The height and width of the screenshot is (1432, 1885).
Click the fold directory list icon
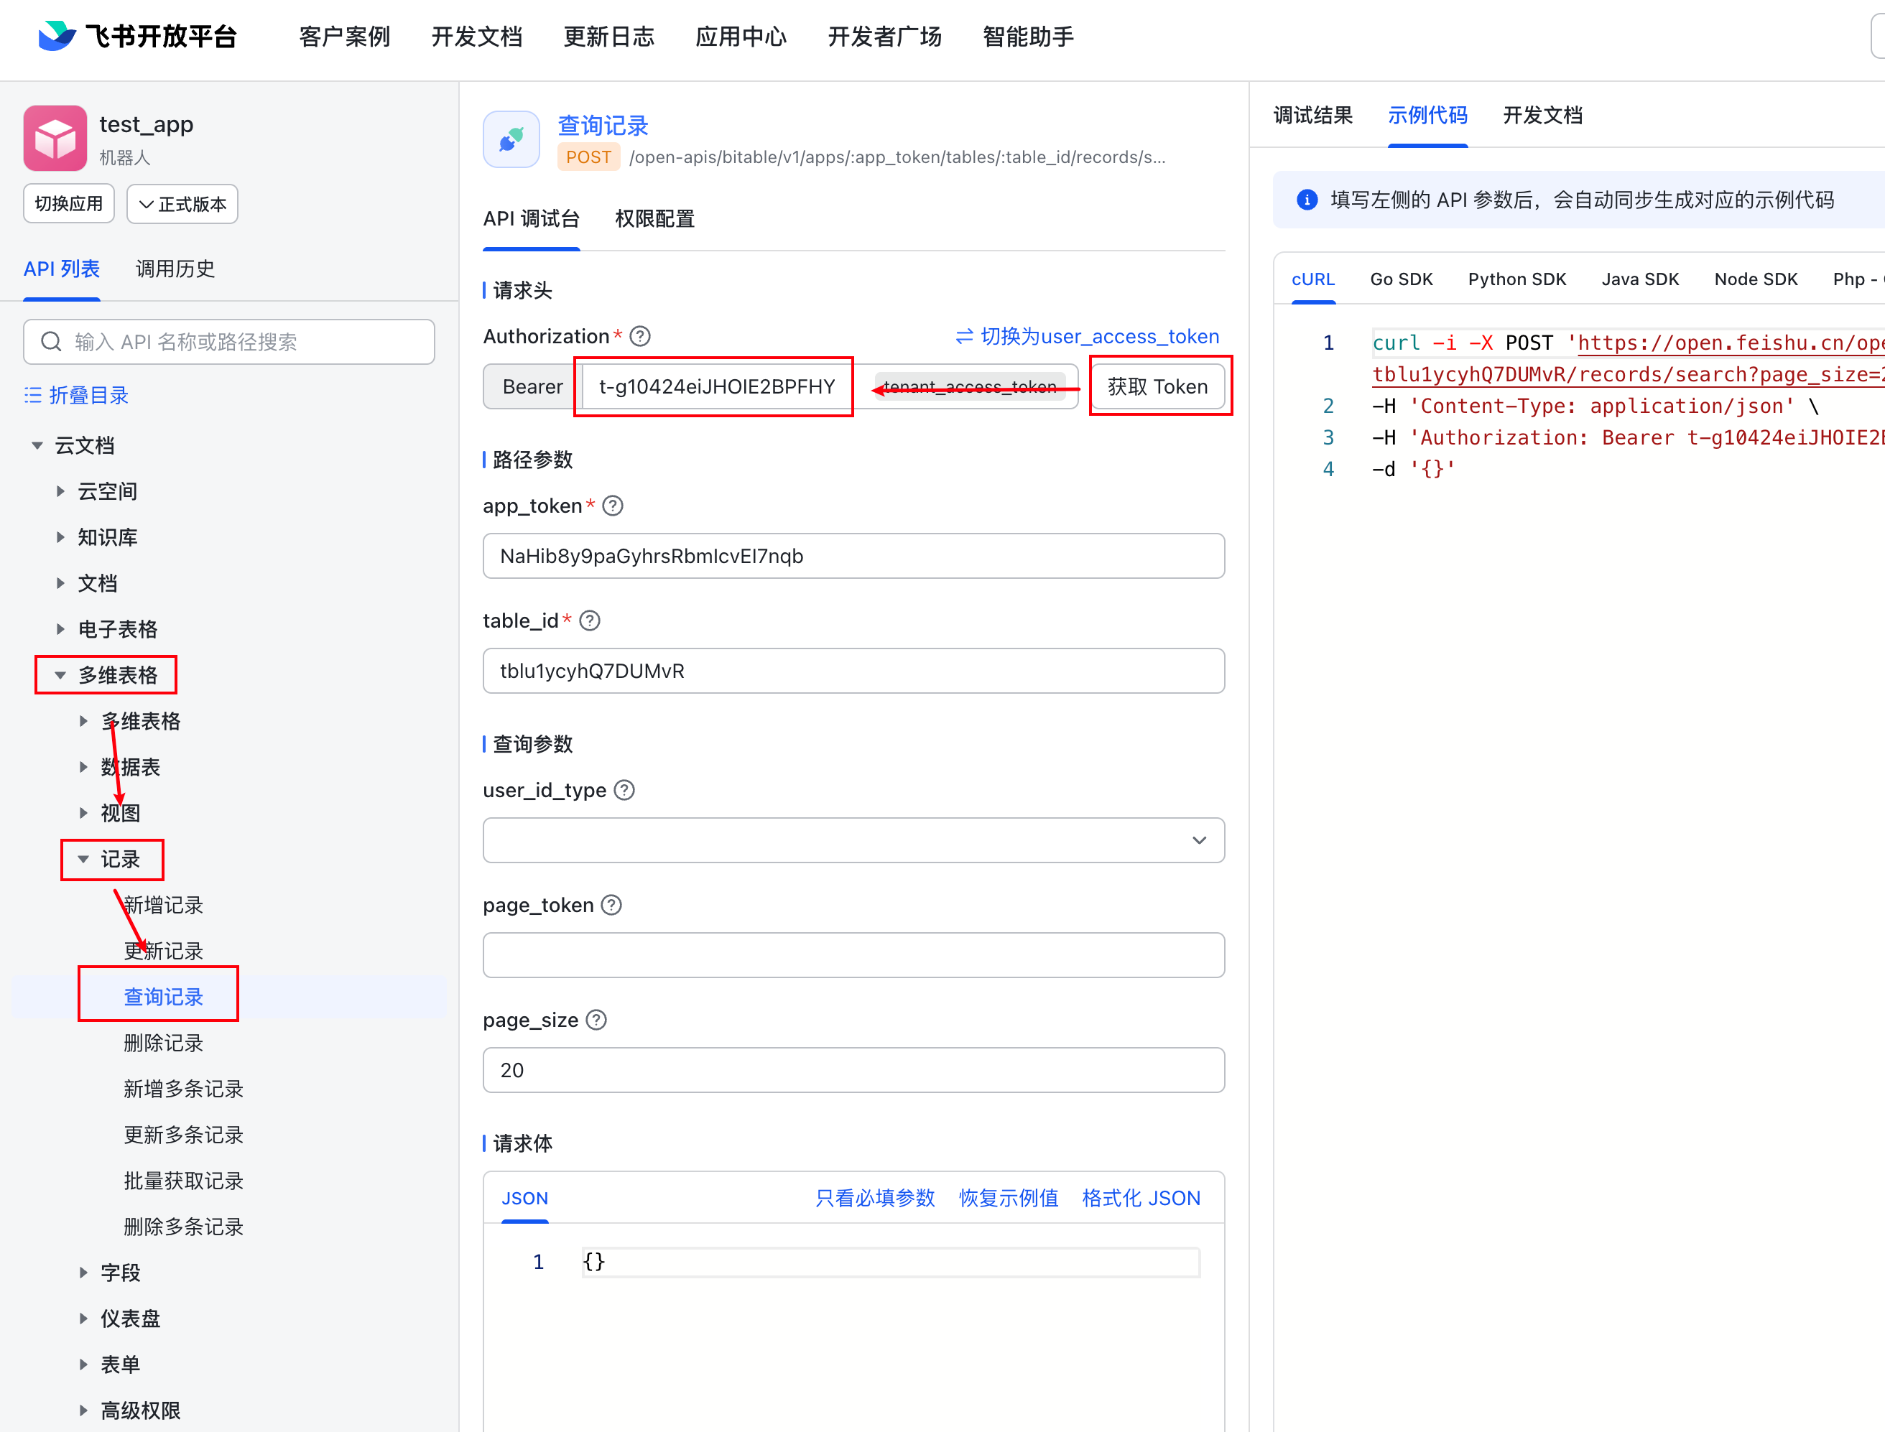coord(32,395)
